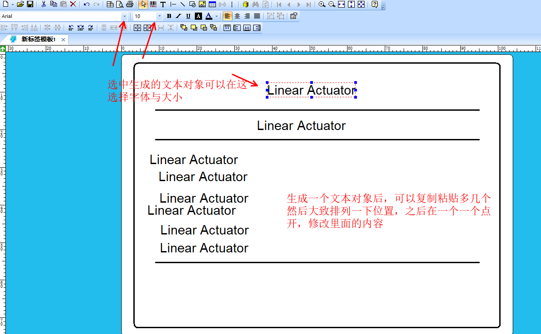Rotate object 90 degrees counterclockwise

[71, 28]
